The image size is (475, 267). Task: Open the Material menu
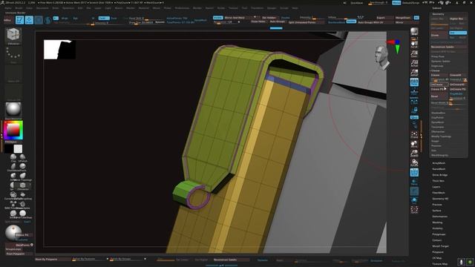[x=143, y=8]
